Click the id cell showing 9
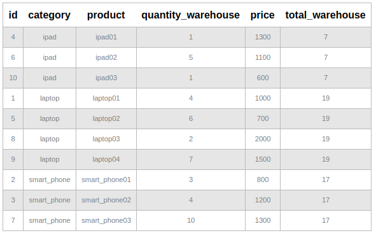376x233 pixels. tap(13, 160)
